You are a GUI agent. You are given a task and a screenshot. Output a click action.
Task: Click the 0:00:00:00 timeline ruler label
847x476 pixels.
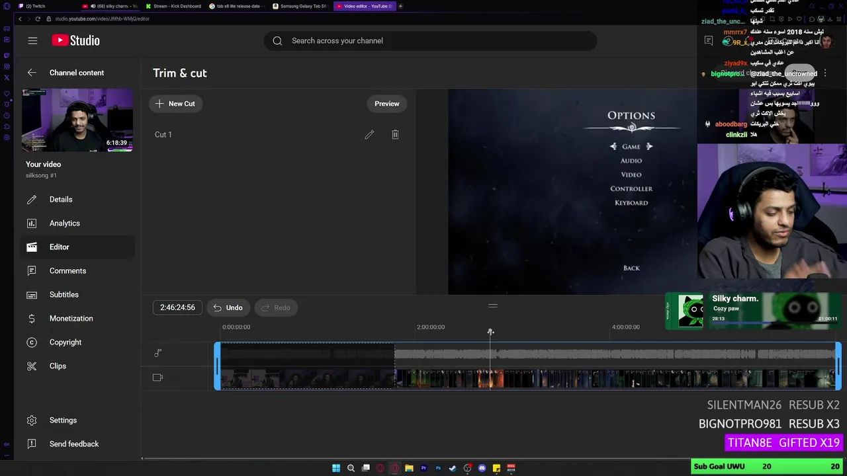(236, 327)
